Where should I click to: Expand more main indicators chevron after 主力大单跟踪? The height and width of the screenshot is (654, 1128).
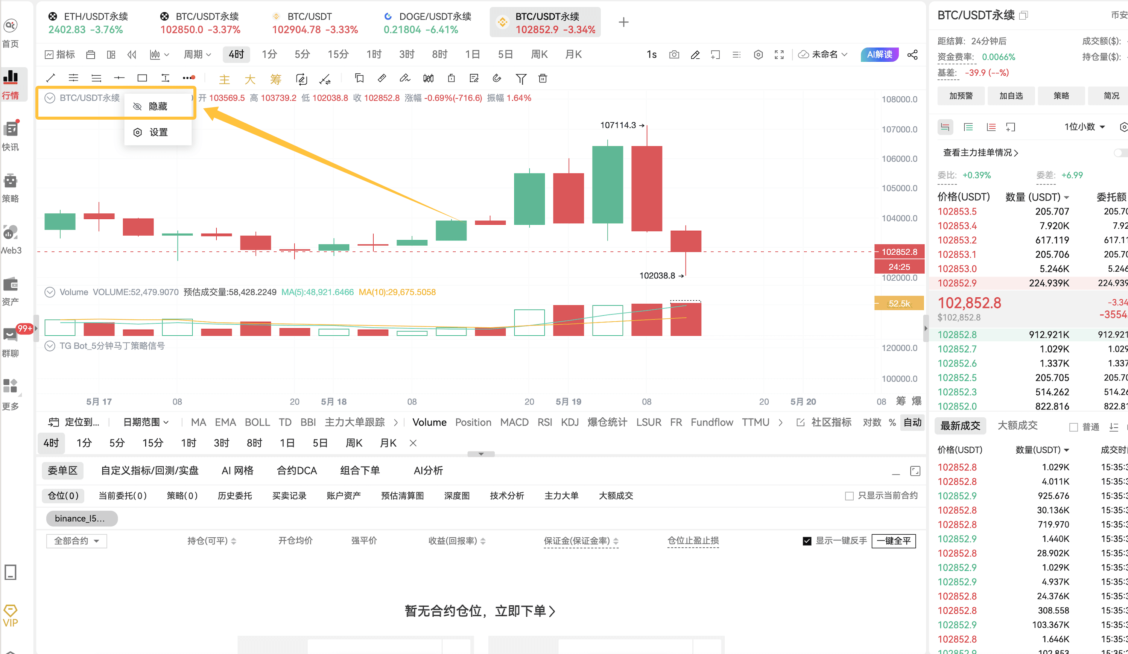(x=396, y=423)
